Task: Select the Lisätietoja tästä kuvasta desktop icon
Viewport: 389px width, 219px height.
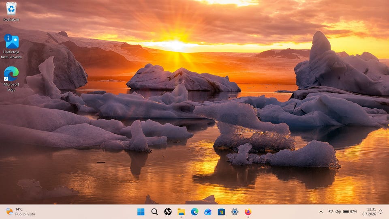Action: (11, 46)
